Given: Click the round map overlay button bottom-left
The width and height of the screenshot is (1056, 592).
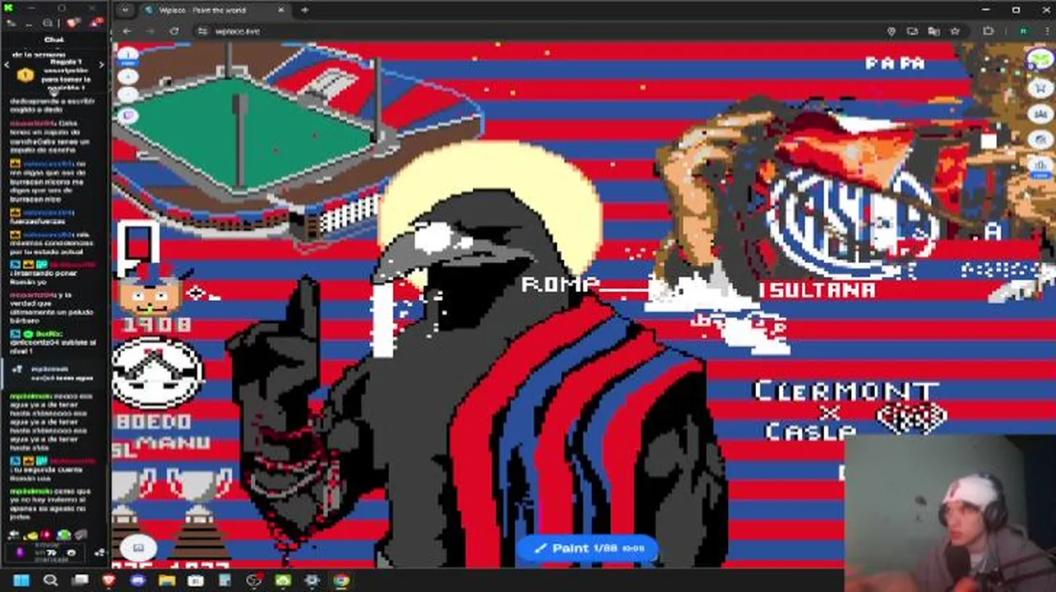Looking at the screenshot, I should 138,547.
